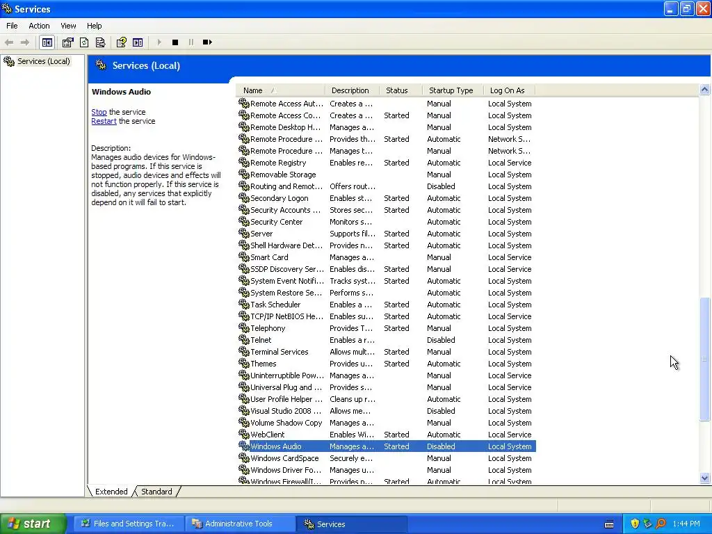Click the Disabled startup type of Windows Audio
Viewport: 712px width, 534px height.
pyautogui.click(x=441, y=446)
